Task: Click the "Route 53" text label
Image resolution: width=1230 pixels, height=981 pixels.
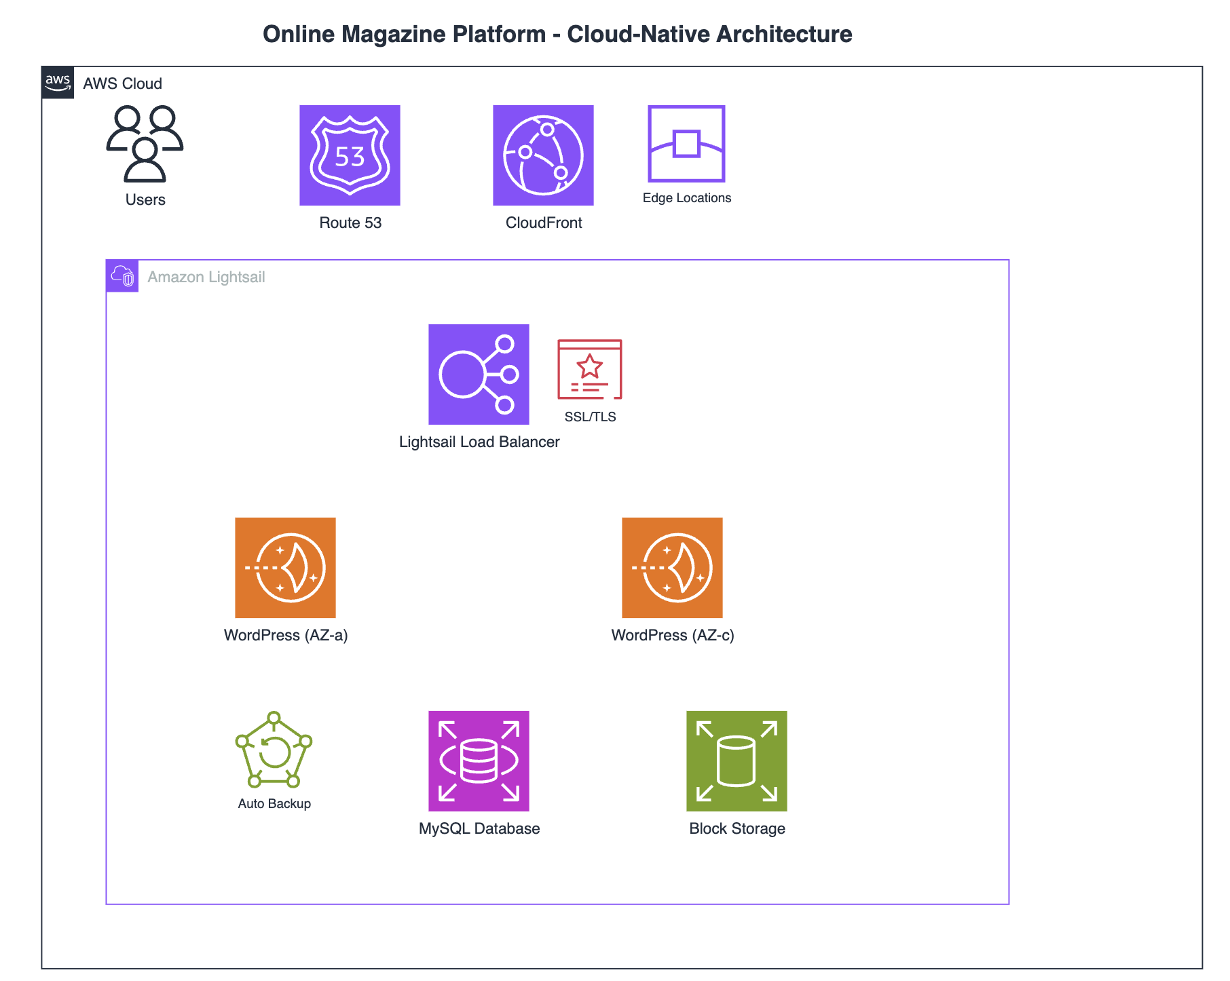Action: [x=350, y=223]
